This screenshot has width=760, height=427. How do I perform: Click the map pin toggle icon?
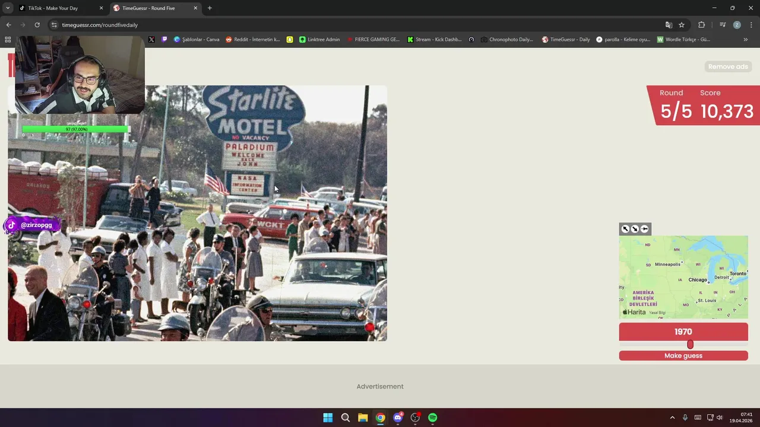coord(644,229)
